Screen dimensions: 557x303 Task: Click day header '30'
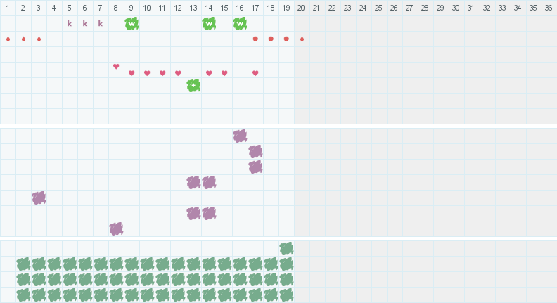pyautogui.click(x=456, y=8)
